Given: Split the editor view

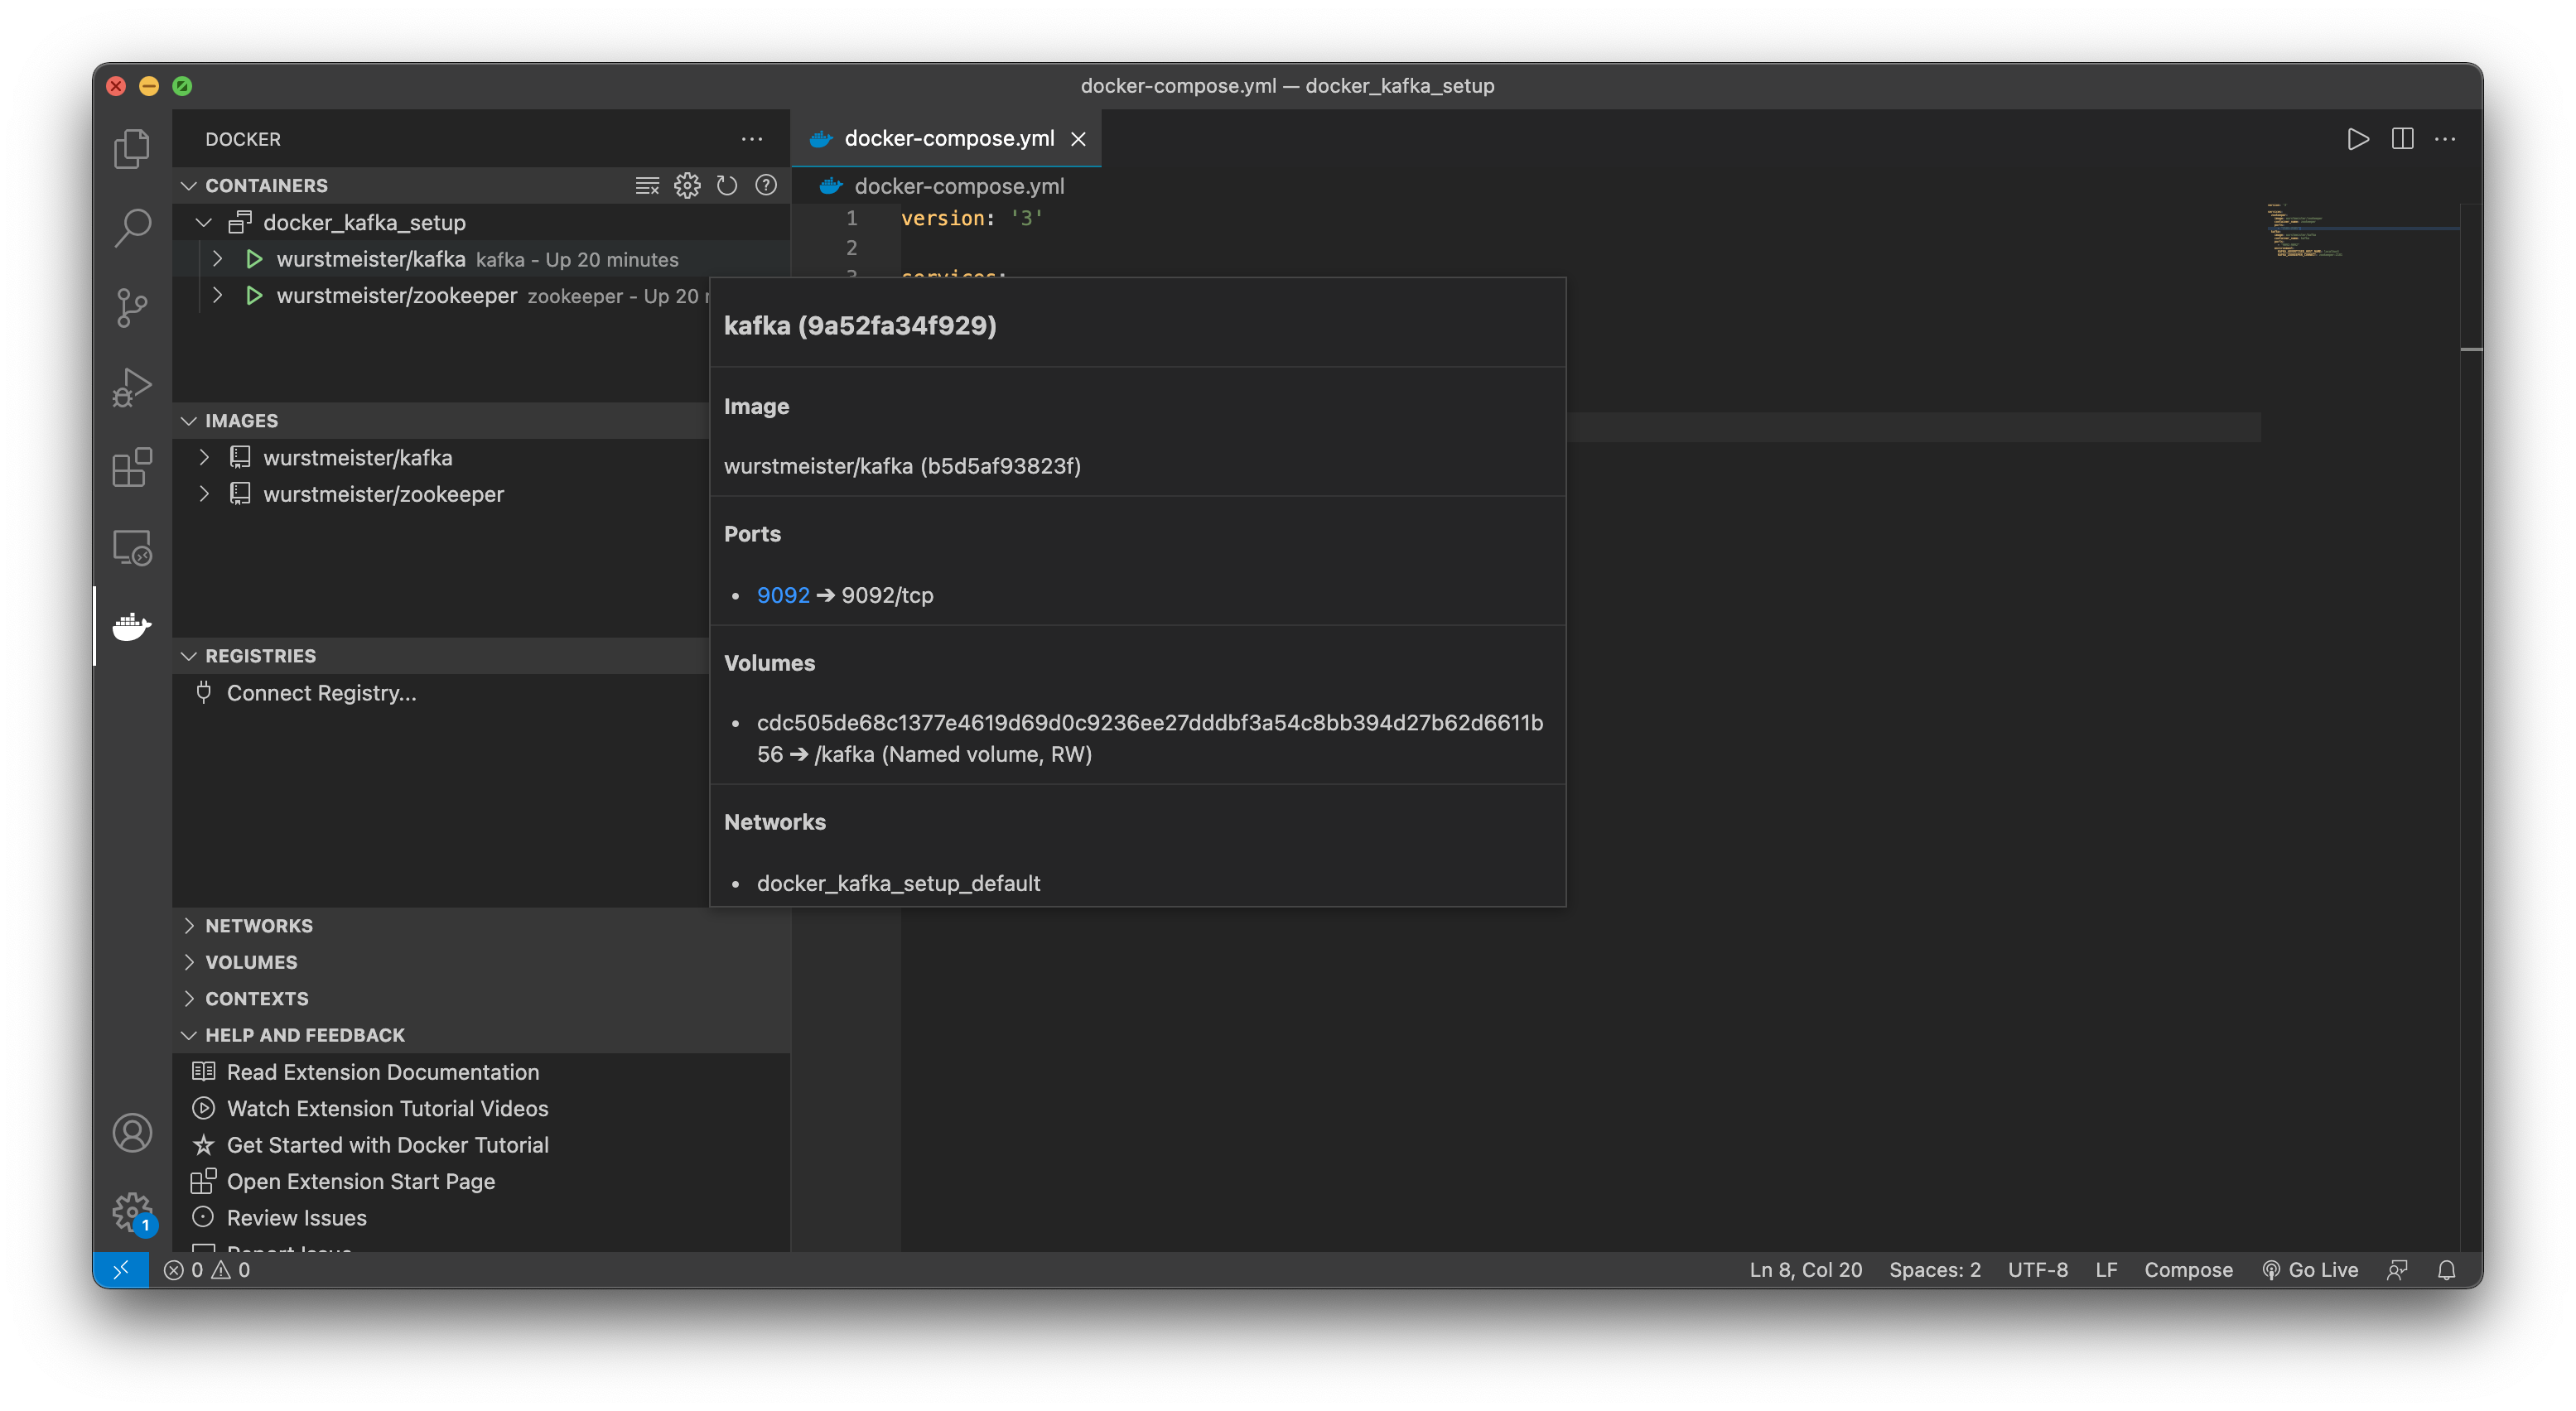Looking at the screenshot, I should tap(2401, 139).
